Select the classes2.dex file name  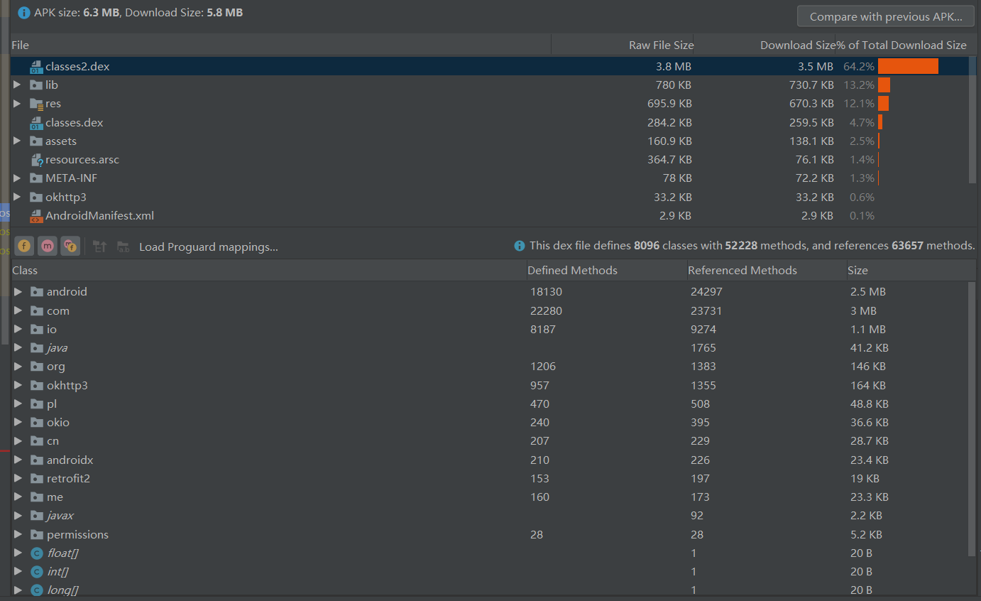point(77,67)
